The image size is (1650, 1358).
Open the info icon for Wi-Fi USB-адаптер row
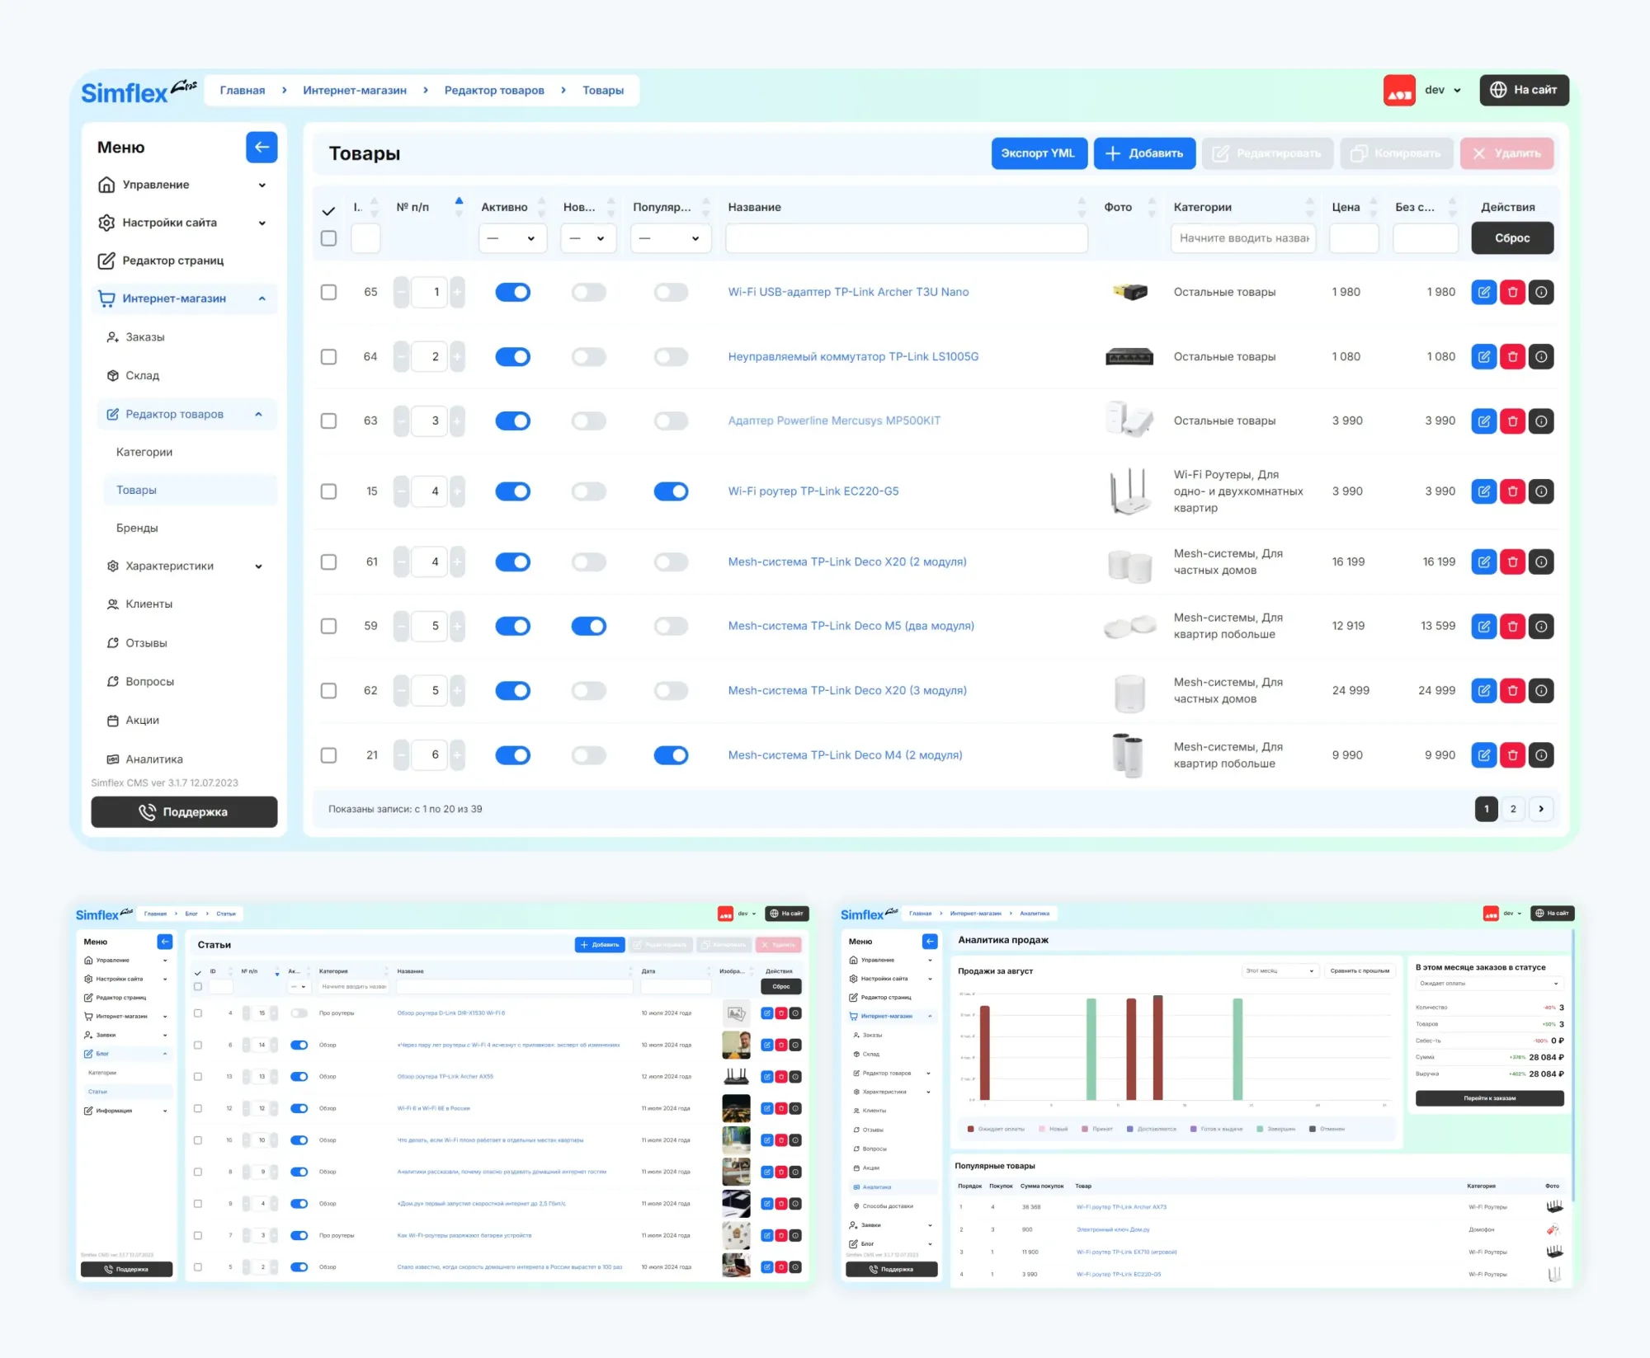pos(1541,292)
